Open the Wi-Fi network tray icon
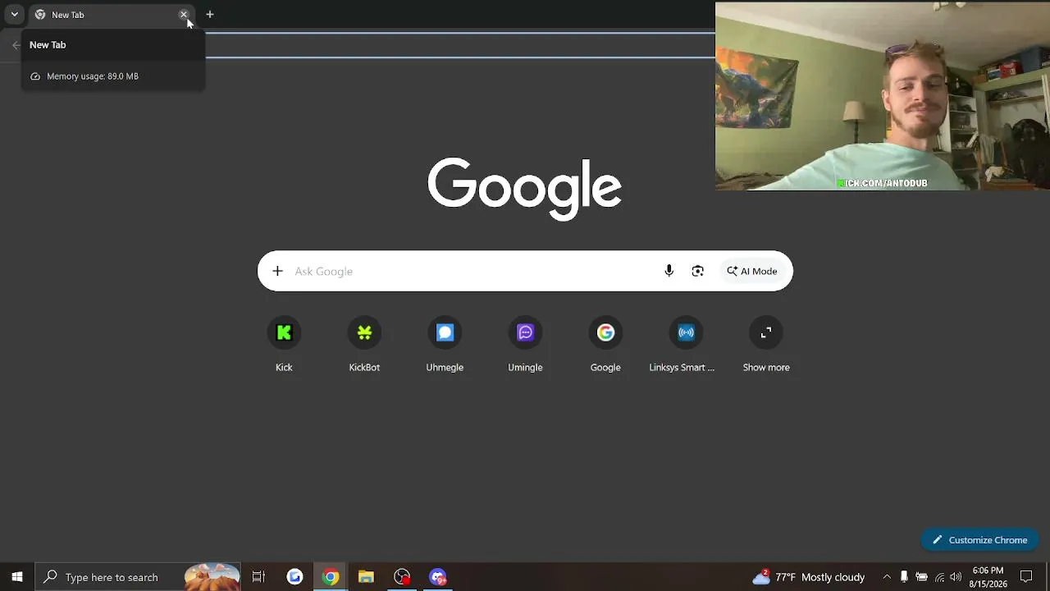 pos(939,577)
